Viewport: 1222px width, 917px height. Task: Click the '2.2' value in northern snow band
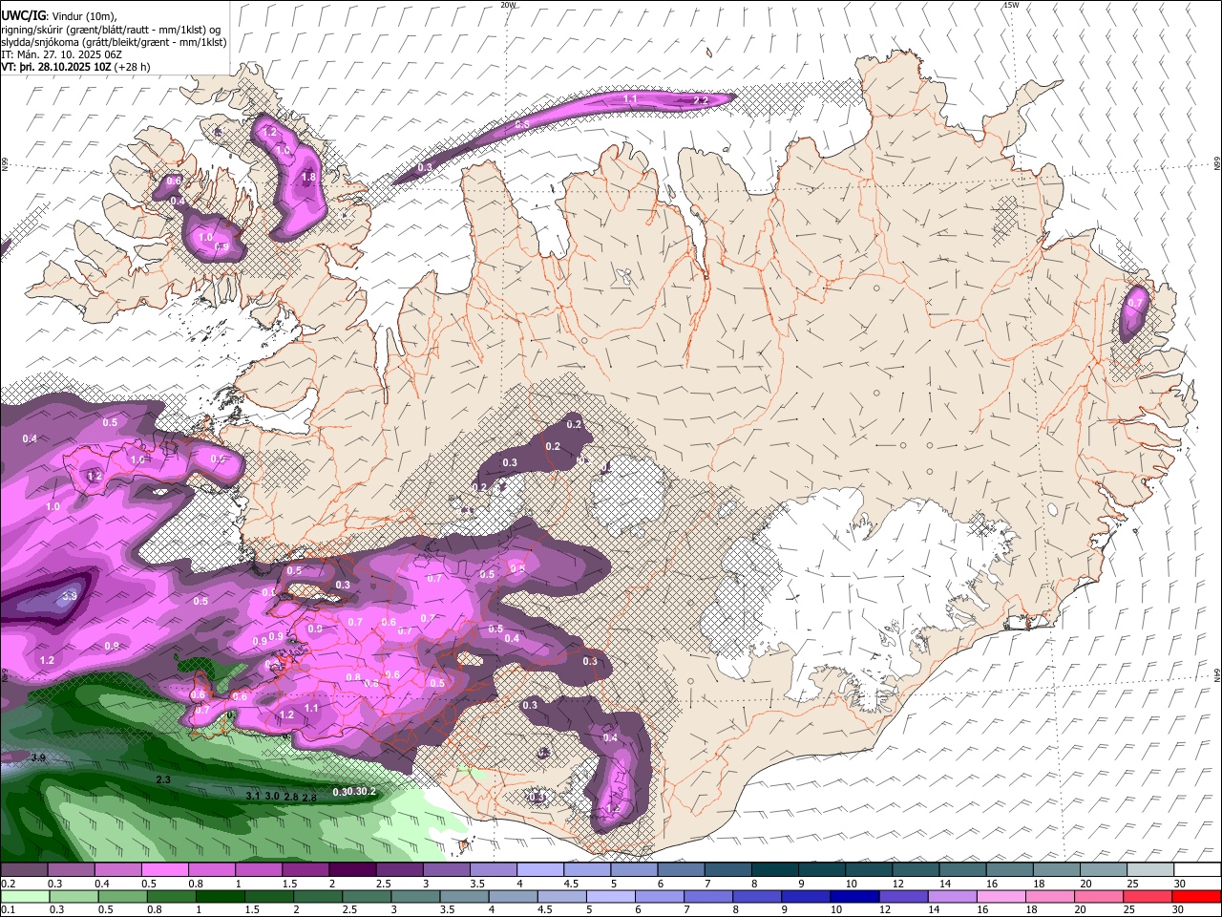tap(700, 100)
